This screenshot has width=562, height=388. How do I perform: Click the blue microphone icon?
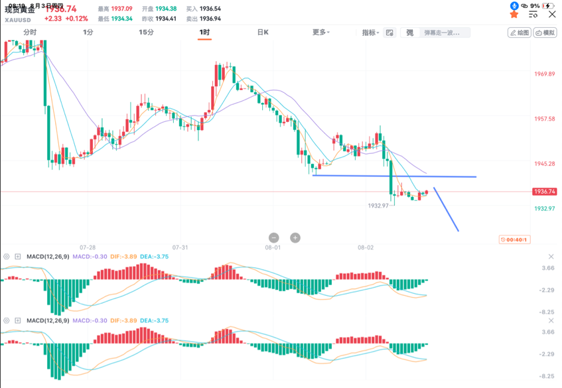pos(514,5)
